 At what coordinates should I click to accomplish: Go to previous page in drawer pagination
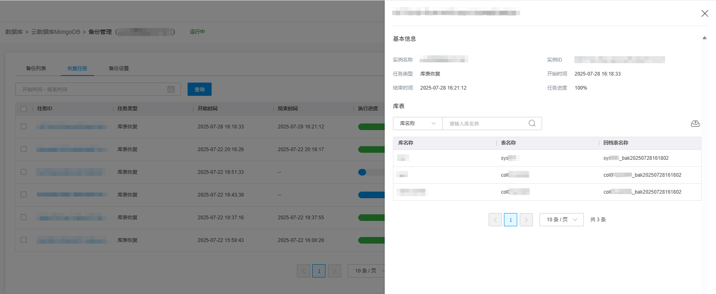click(x=495, y=220)
